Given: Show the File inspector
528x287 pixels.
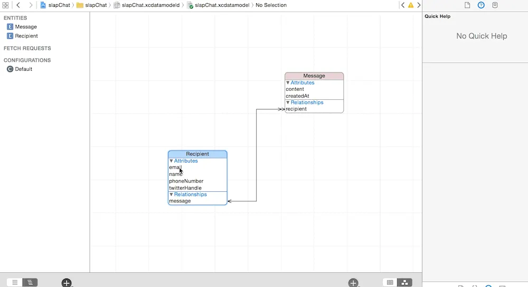Looking at the screenshot, I should coord(467,5).
